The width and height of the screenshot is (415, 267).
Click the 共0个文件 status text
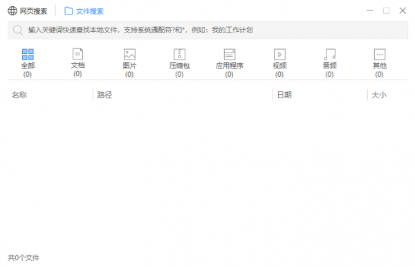pyautogui.click(x=24, y=257)
